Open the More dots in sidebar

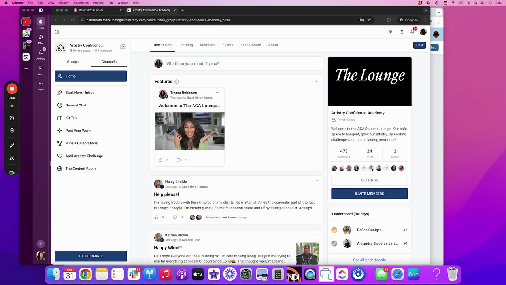(41, 83)
